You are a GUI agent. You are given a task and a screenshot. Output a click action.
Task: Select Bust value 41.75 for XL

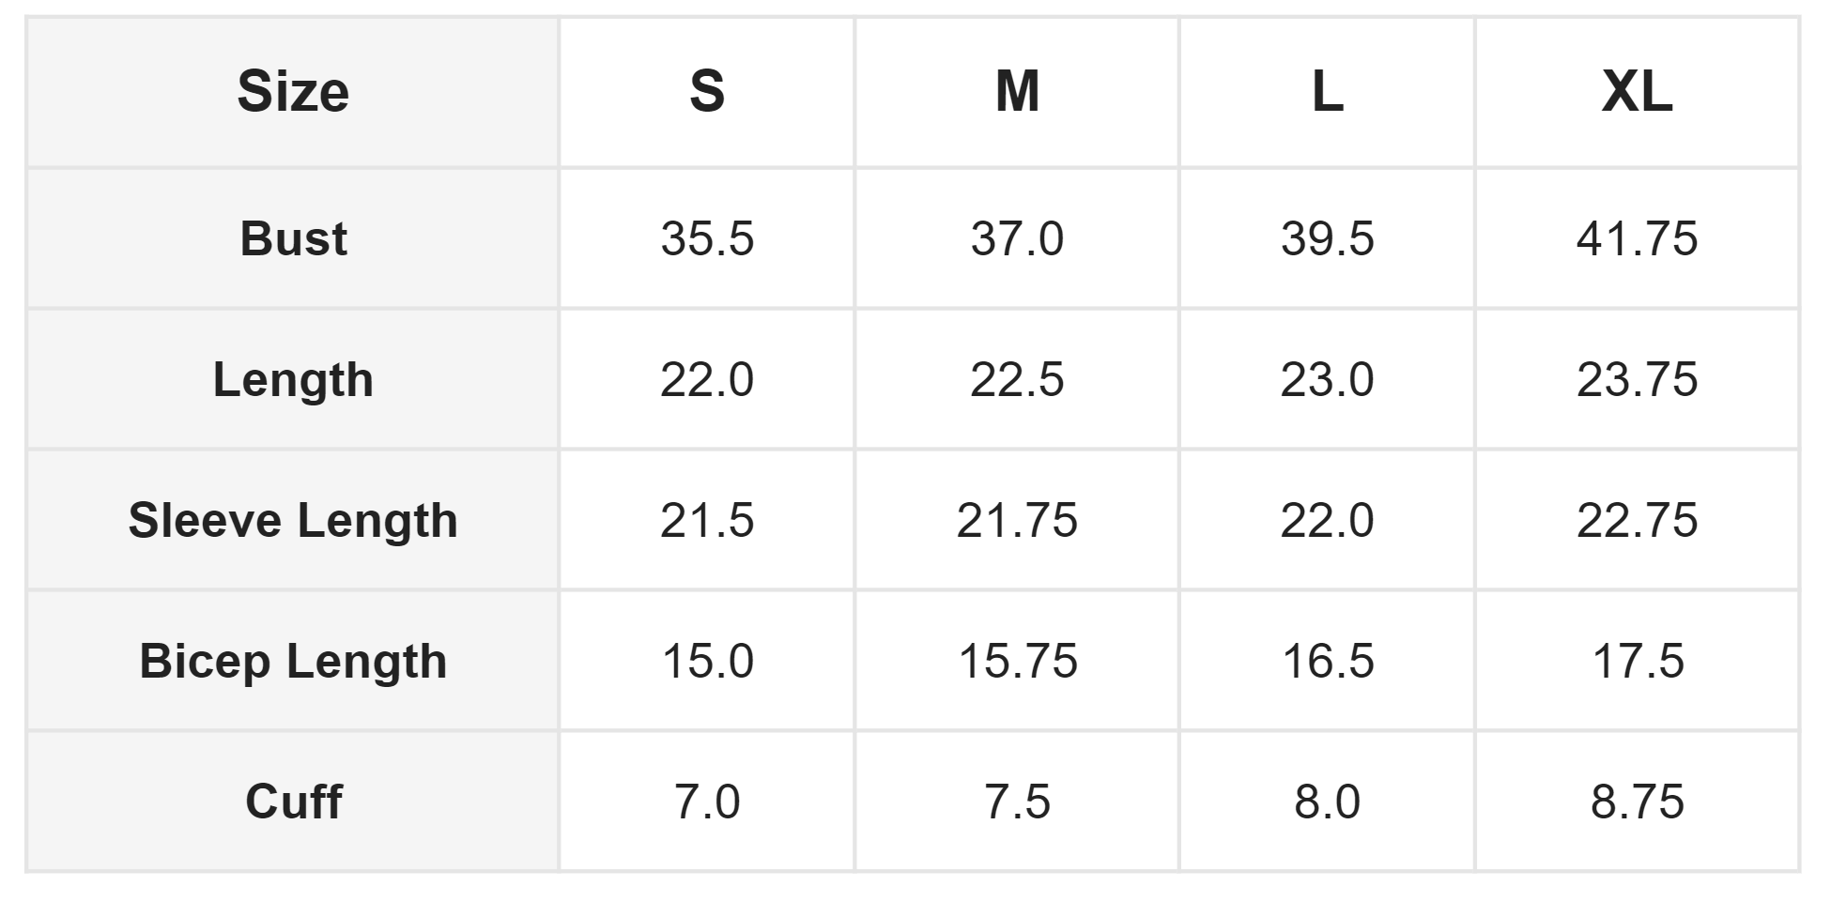point(1637,238)
